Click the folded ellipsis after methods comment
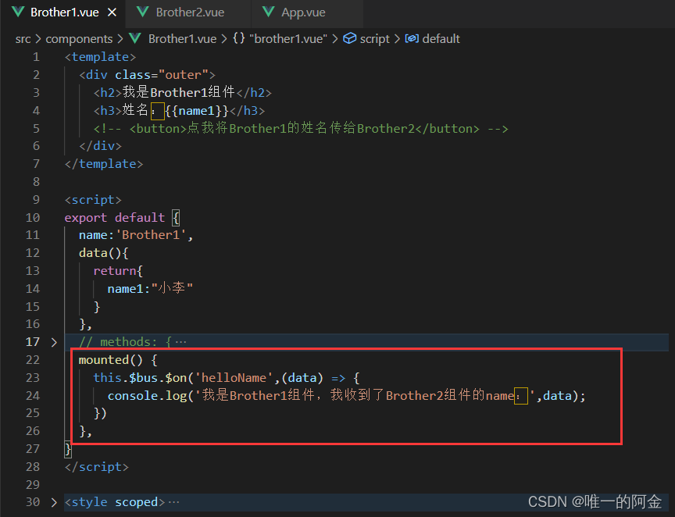The height and width of the screenshot is (517, 675). pyautogui.click(x=180, y=342)
